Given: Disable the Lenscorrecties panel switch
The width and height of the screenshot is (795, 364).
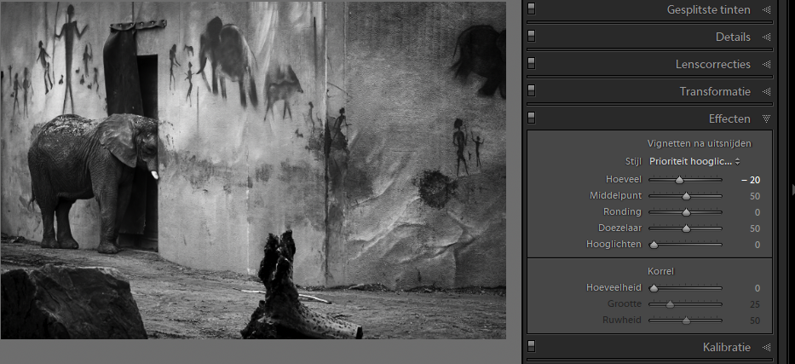Looking at the screenshot, I should (532, 64).
